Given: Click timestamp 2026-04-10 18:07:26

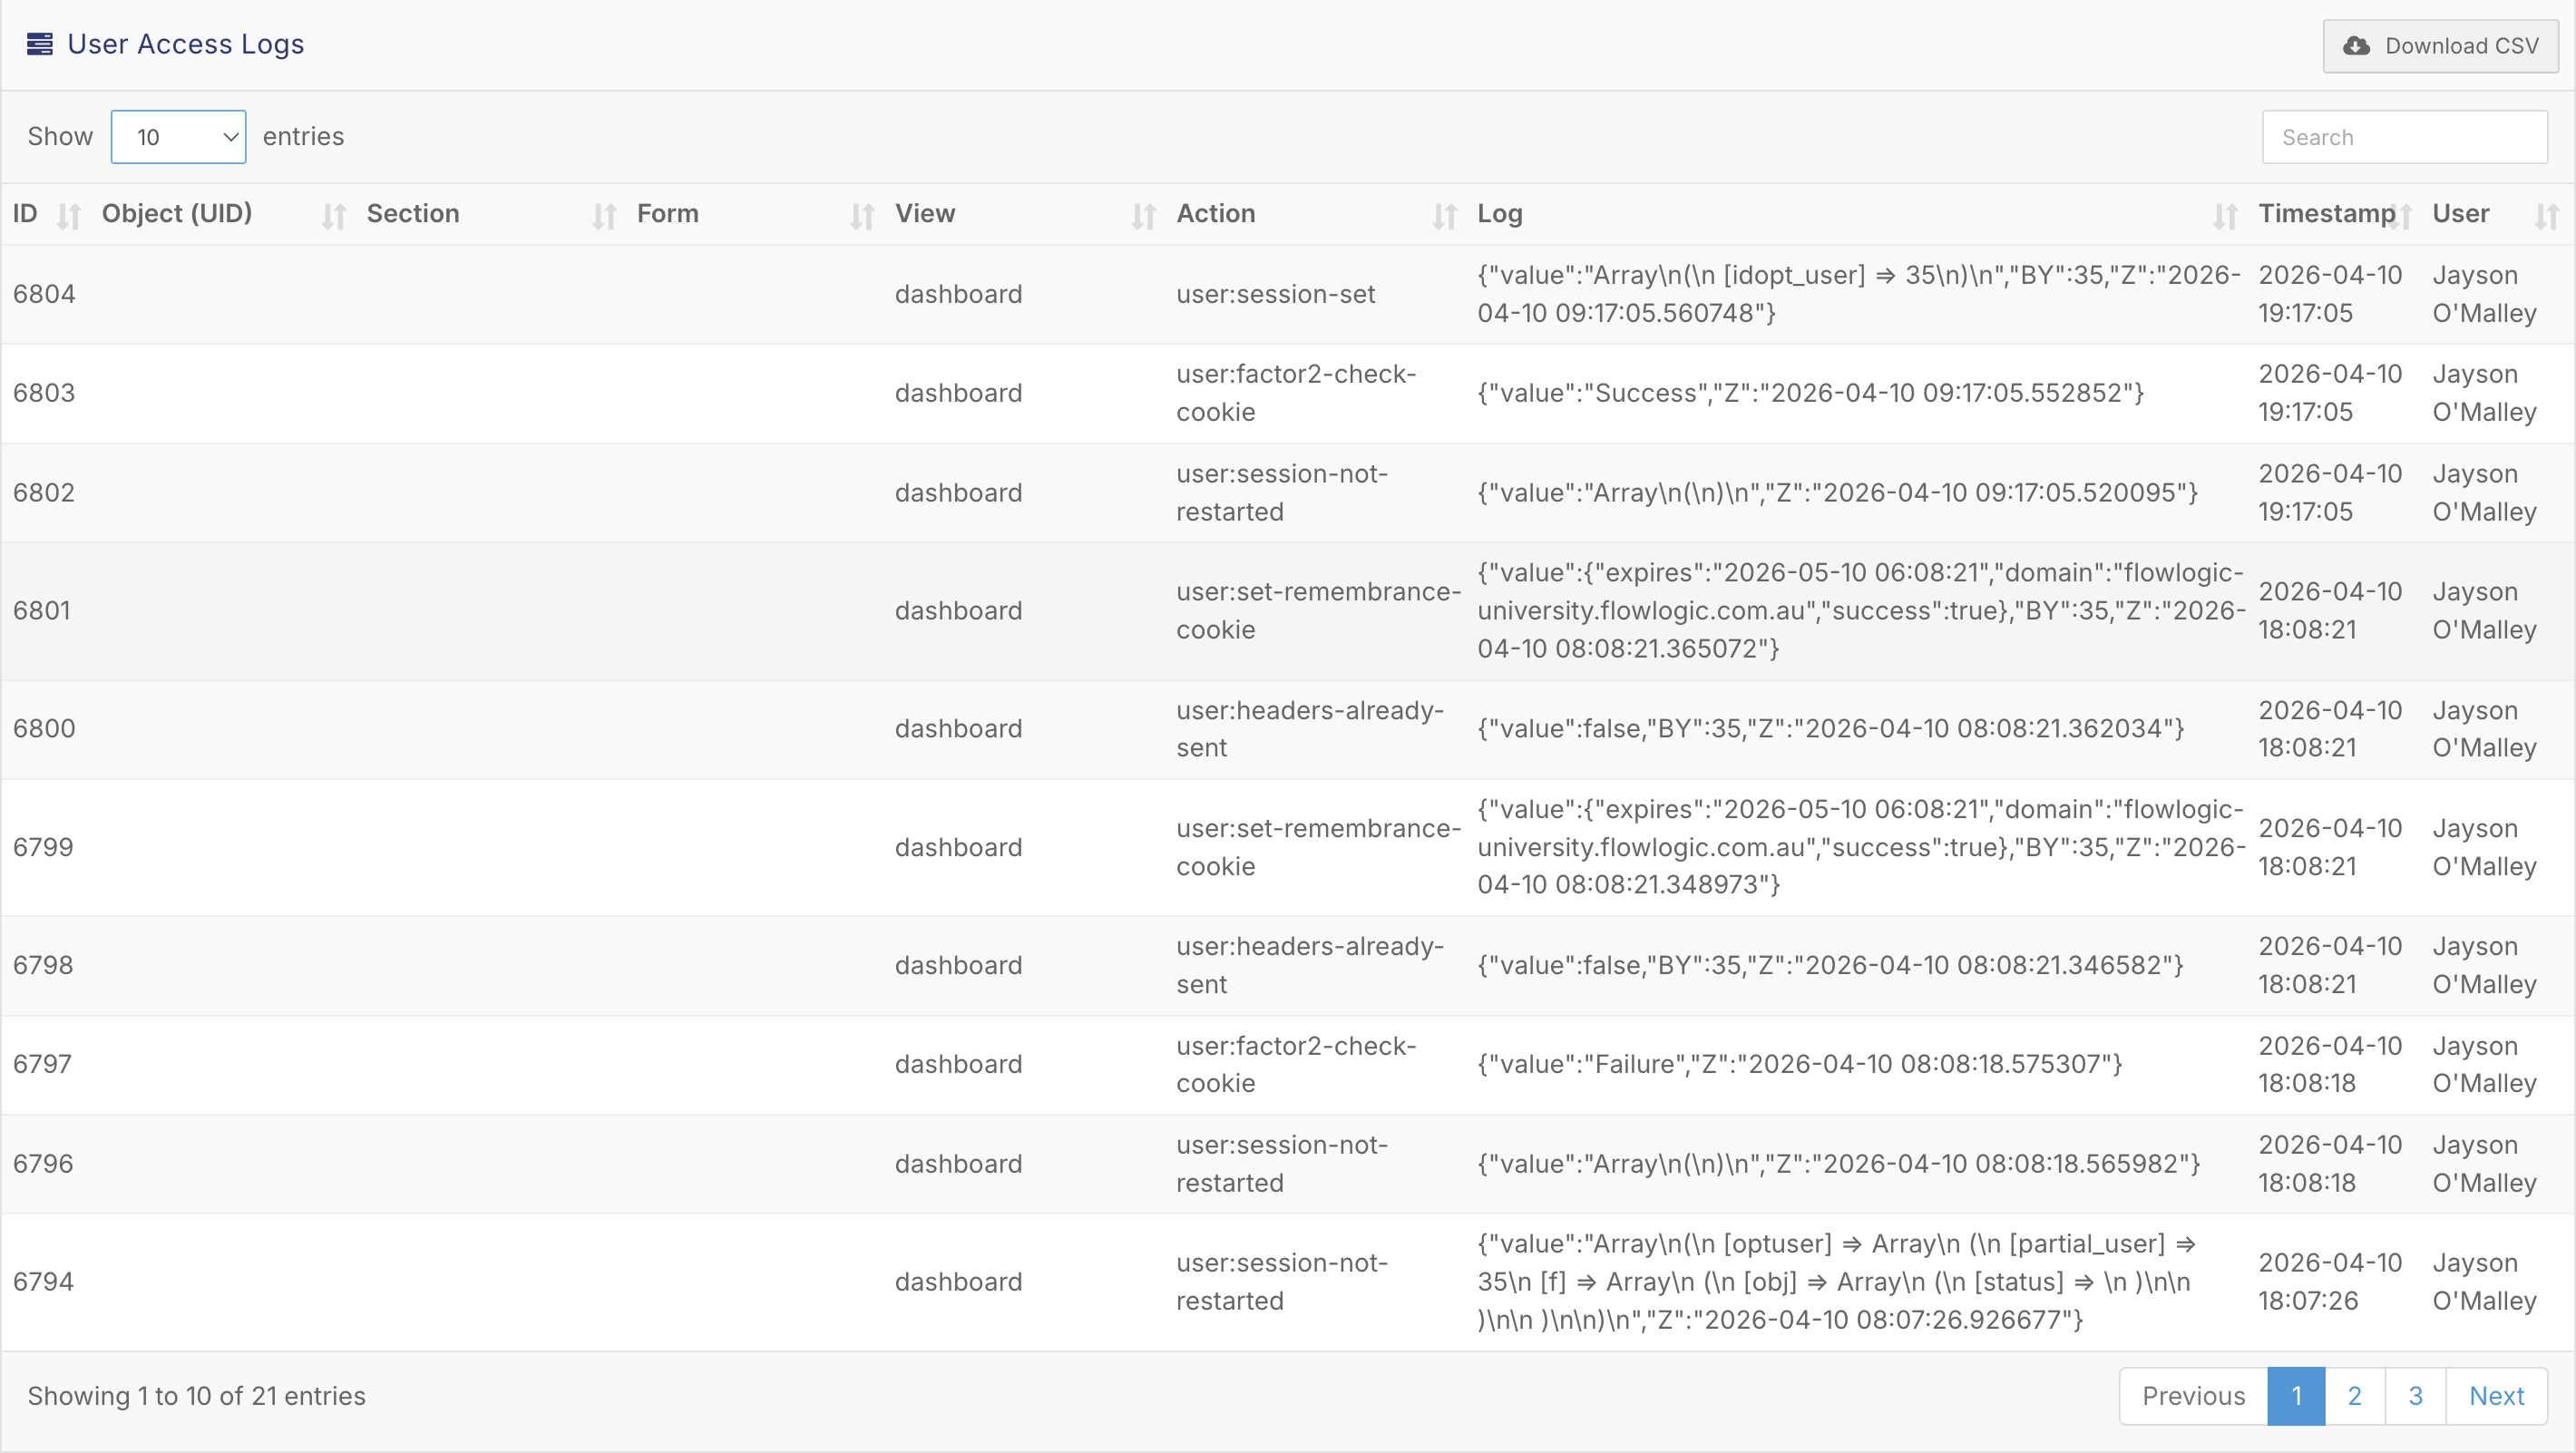Looking at the screenshot, I should tap(2330, 1282).
